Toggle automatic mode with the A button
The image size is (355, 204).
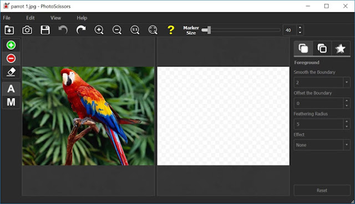[11, 88]
